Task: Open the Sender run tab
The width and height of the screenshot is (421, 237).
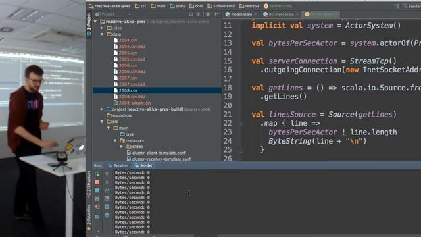Action: click(x=143, y=165)
